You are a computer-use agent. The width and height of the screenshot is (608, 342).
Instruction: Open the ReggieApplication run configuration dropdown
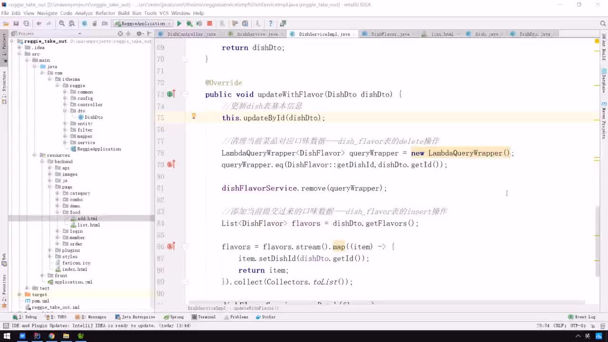(x=142, y=23)
